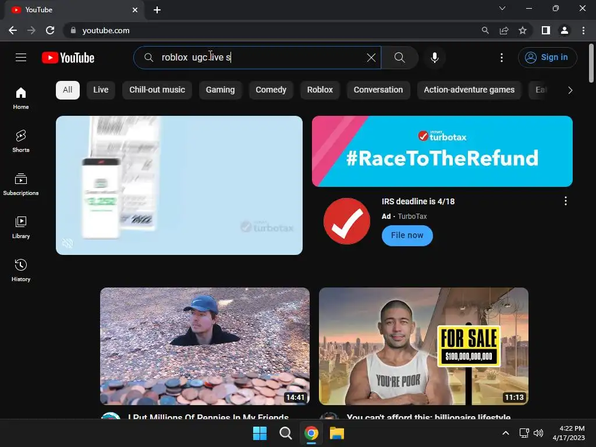Click the Sign in button

[x=547, y=58]
